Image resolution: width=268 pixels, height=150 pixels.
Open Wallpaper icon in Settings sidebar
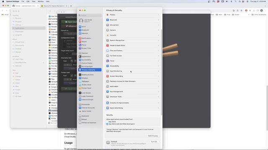pos(80,81)
